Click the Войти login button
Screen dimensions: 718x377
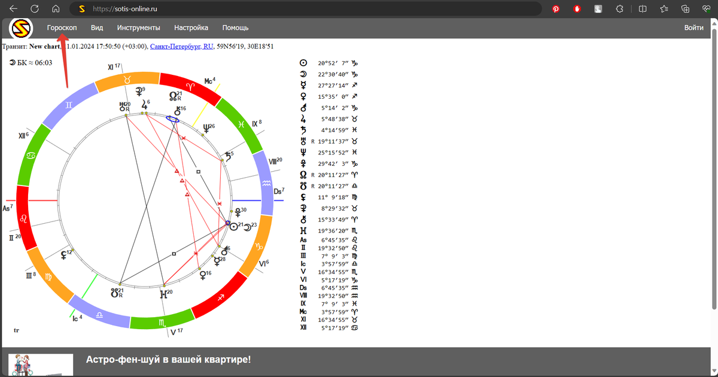coord(693,28)
